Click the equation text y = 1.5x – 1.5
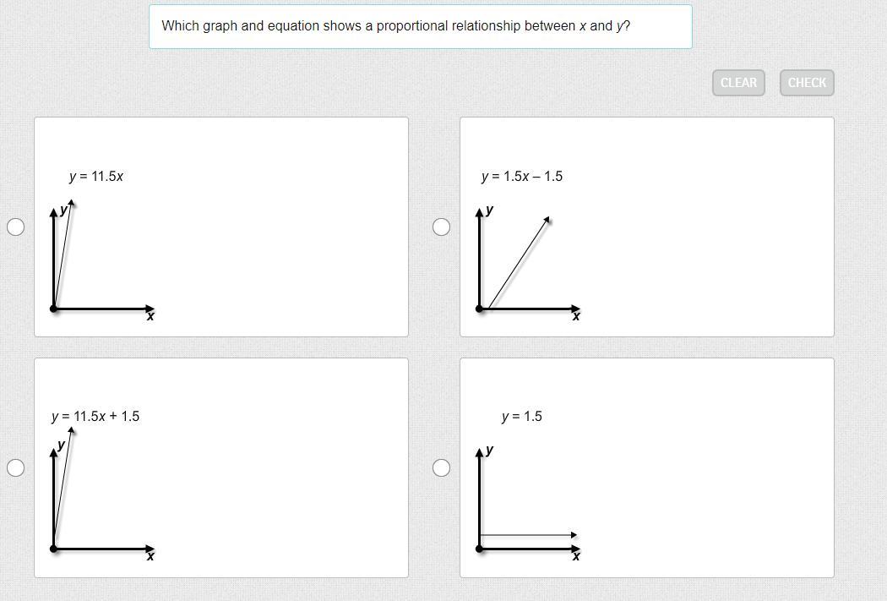The height and width of the screenshot is (601, 887). click(x=521, y=177)
